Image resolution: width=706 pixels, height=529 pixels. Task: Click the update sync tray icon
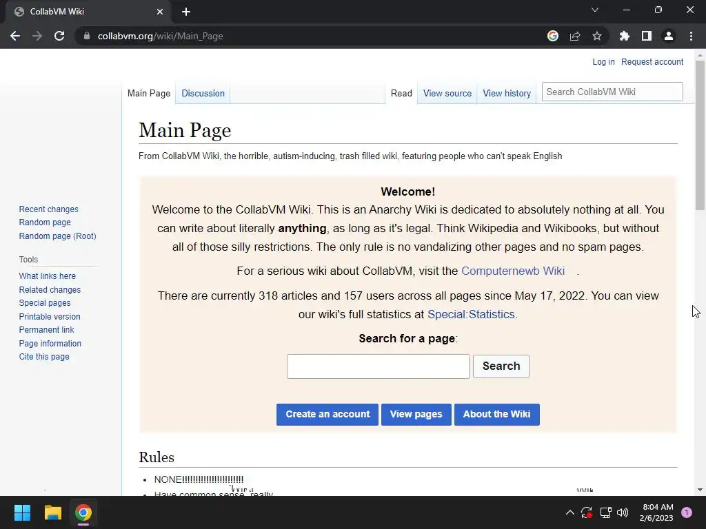click(587, 512)
